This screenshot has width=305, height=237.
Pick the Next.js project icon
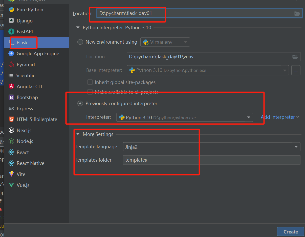[11, 130]
